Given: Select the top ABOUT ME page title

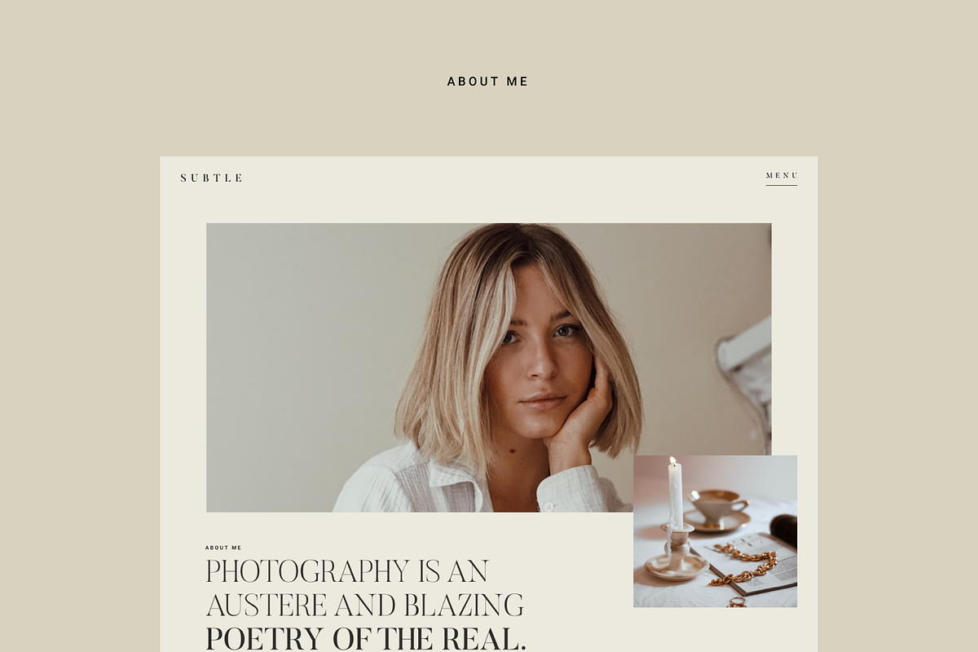Looking at the screenshot, I should pos(488,81).
